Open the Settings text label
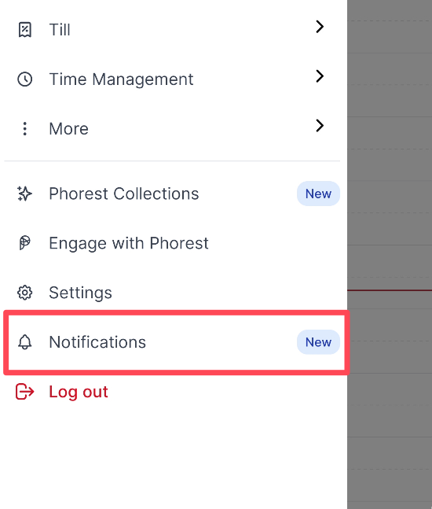Image resolution: width=432 pixels, height=509 pixels. [x=80, y=293]
